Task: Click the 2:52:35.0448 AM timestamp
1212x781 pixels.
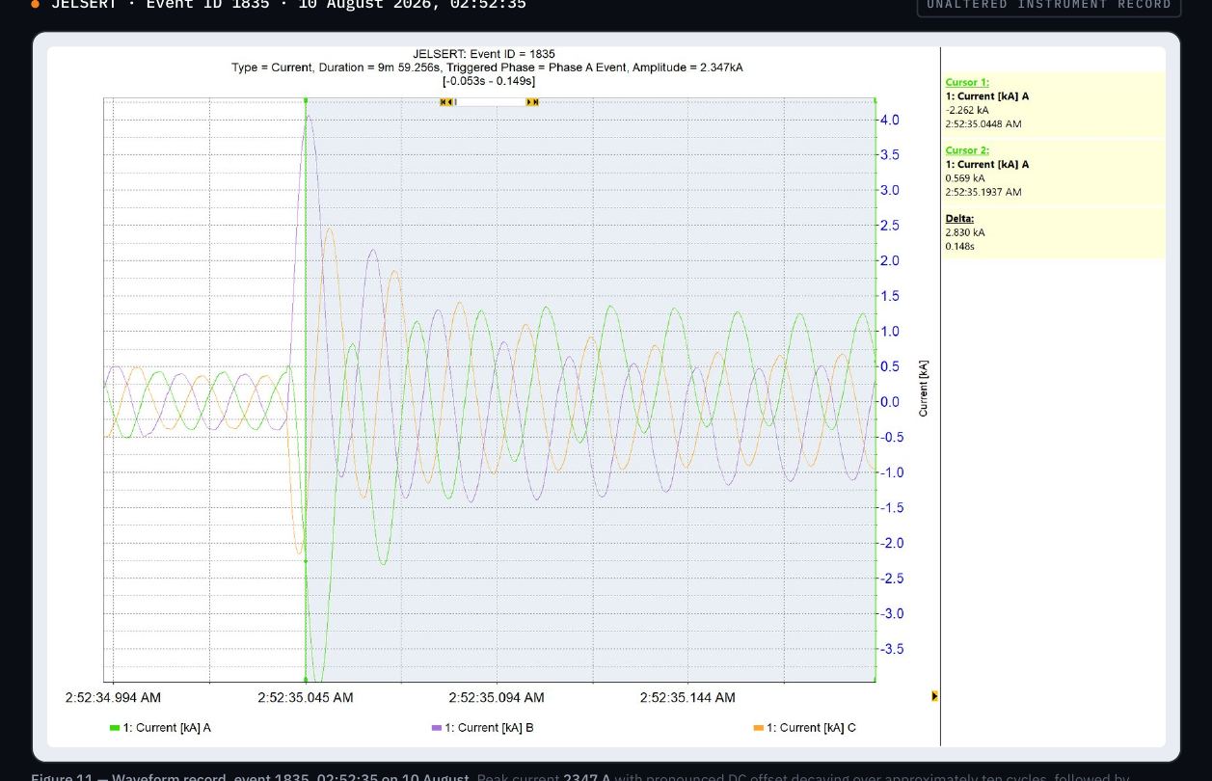Action: 983,124
